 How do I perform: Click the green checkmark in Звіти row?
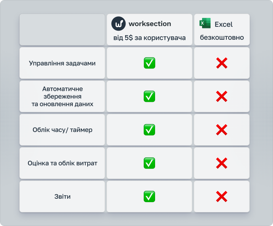[149, 196]
